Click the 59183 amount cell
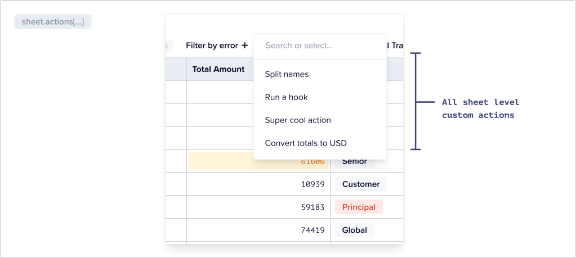This screenshot has width=576, height=258. click(258, 207)
